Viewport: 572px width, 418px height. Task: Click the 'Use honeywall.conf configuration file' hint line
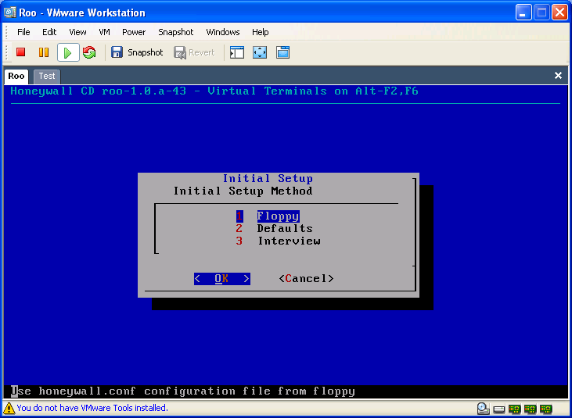click(183, 391)
